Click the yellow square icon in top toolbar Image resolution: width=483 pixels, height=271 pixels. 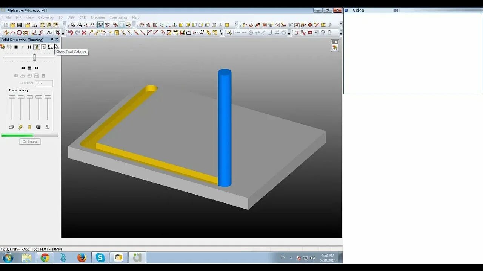(227, 25)
